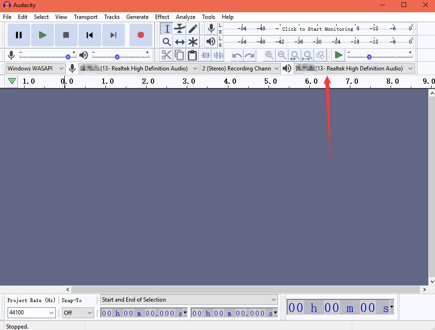Click the Undo arrow icon
Viewport: 435px width, 330px height.
pyautogui.click(x=236, y=55)
